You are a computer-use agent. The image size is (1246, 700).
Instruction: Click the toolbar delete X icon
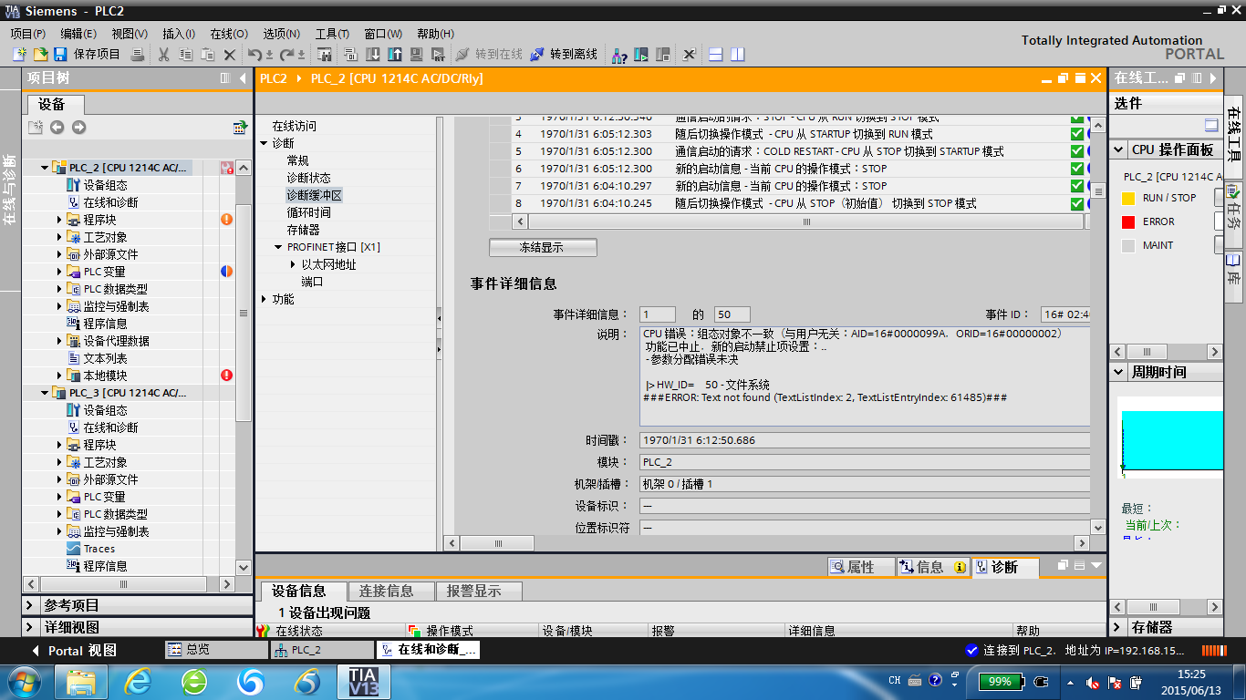coord(230,55)
